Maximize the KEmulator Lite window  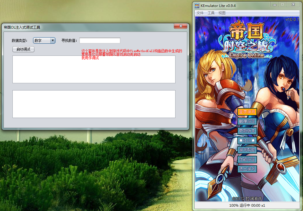282,5
